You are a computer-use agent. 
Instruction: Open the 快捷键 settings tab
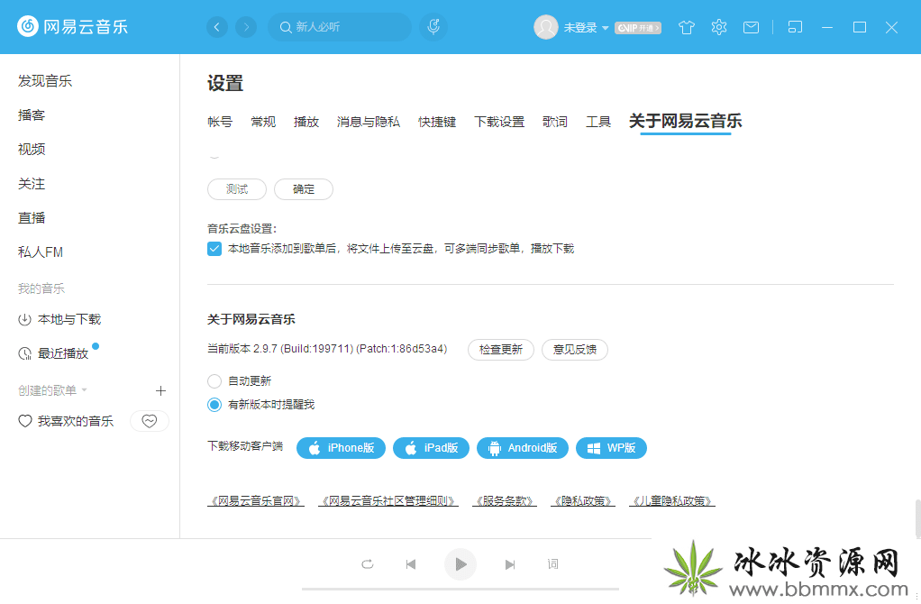tap(437, 122)
